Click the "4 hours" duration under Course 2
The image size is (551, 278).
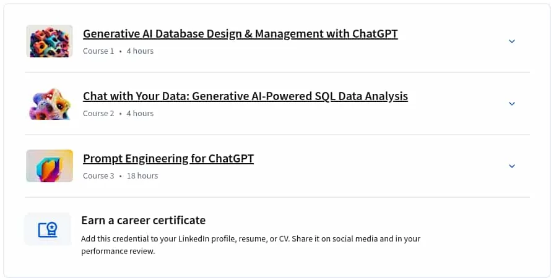[140, 114]
